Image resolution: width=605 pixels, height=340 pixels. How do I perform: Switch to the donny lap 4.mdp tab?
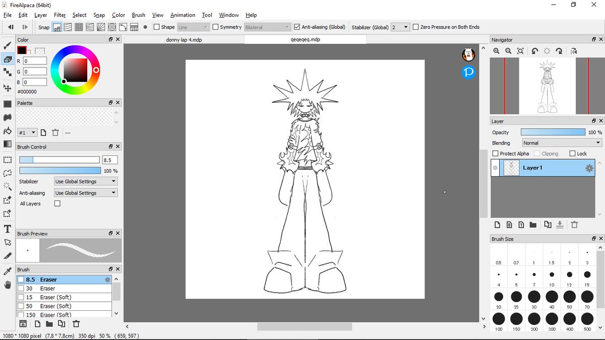pyautogui.click(x=184, y=39)
